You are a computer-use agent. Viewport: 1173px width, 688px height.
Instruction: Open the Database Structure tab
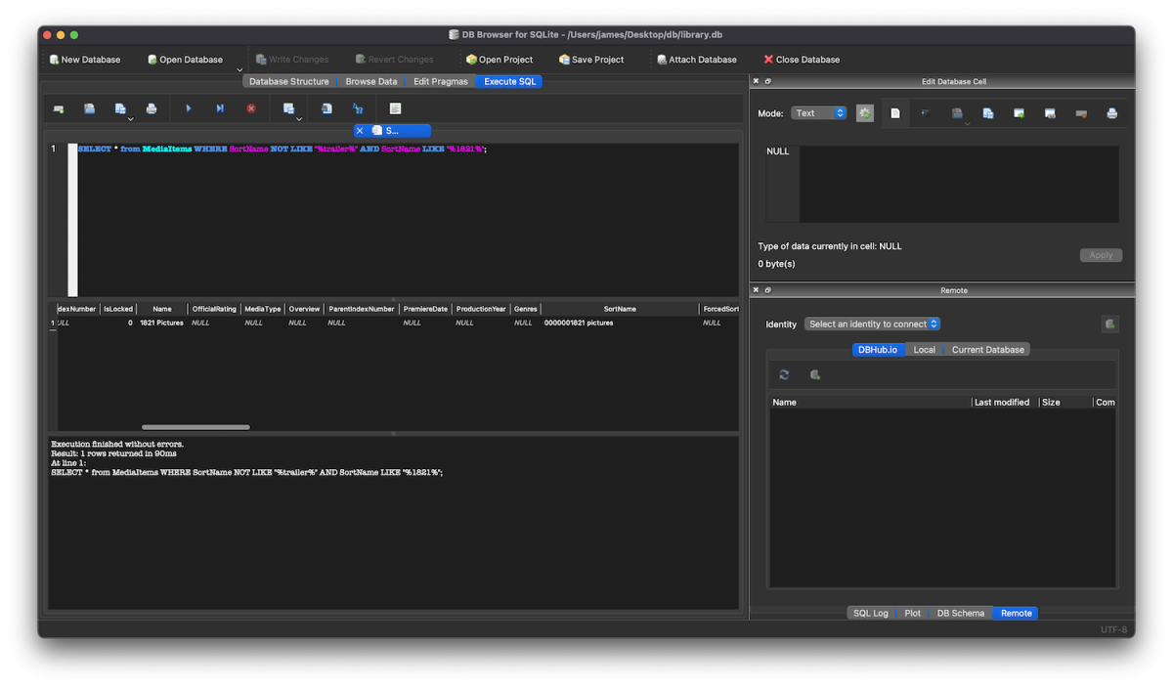(x=290, y=81)
